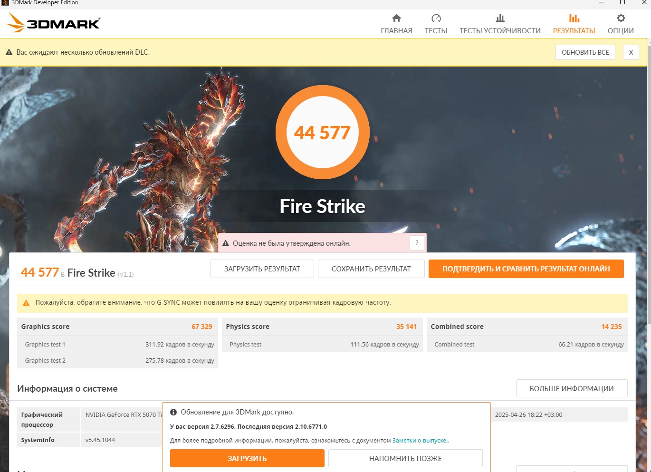Click the Графический процессор label
Viewport: 651px width, 472px height.
(42, 420)
